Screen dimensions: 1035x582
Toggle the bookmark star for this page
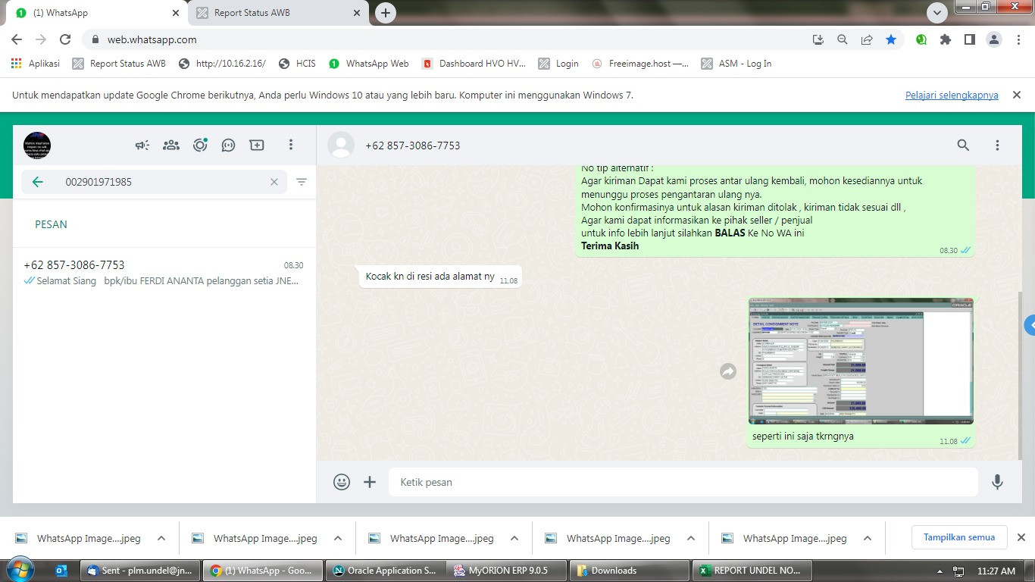[x=891, y=39]
